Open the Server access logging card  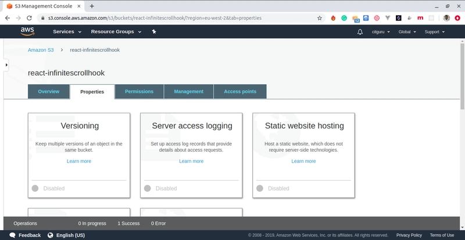(191, 155)
